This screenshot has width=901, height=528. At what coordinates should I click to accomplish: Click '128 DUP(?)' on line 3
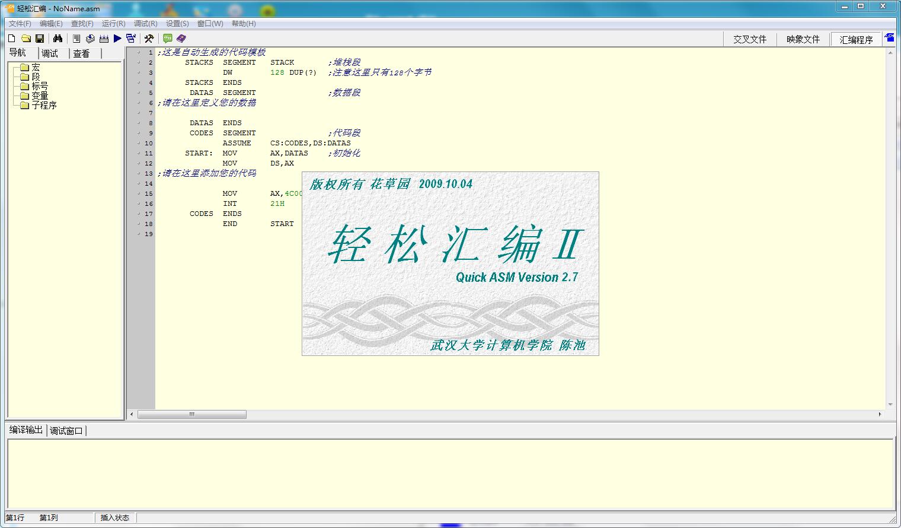[293, 72]
